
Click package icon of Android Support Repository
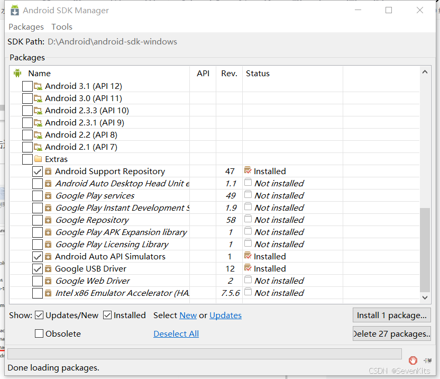tap(48, 172)
